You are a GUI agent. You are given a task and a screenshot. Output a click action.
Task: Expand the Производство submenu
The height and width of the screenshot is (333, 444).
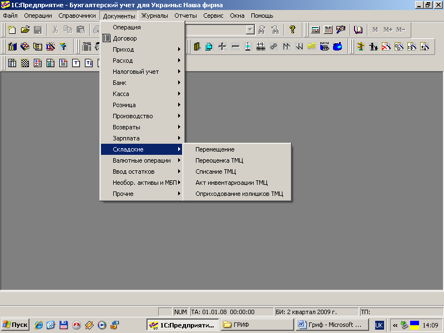click(x=143, y=116)
